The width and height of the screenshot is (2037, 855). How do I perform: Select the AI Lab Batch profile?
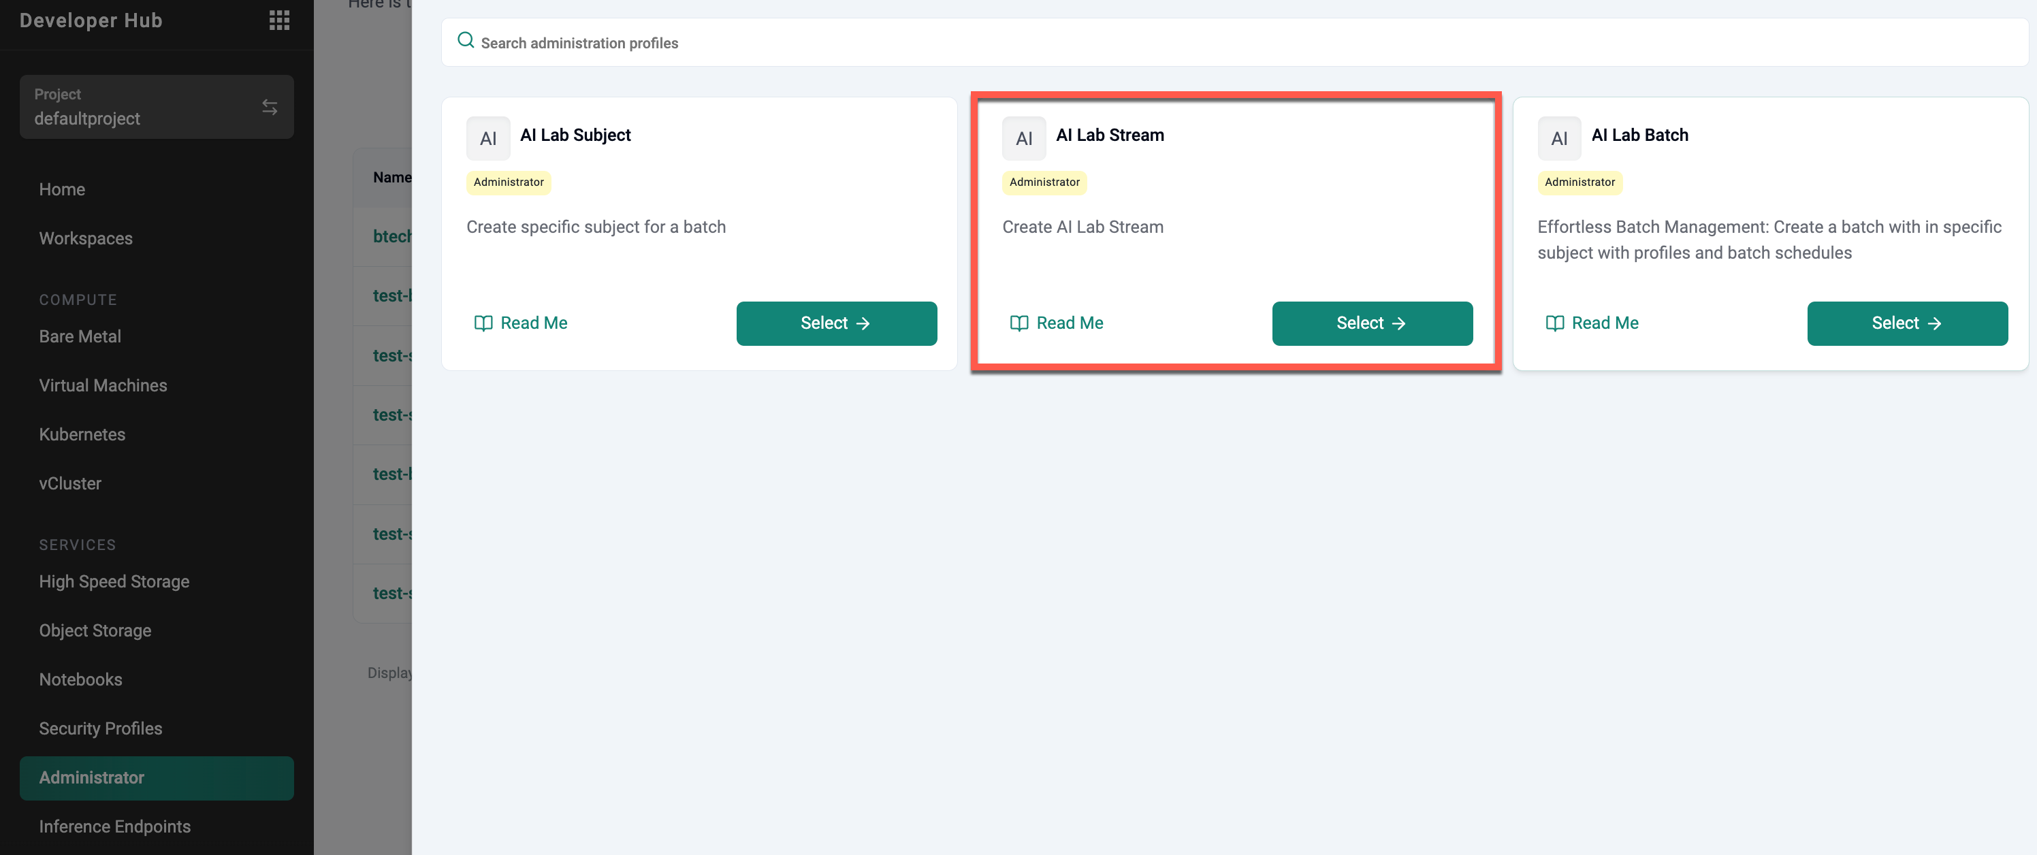pos(1908,323)
